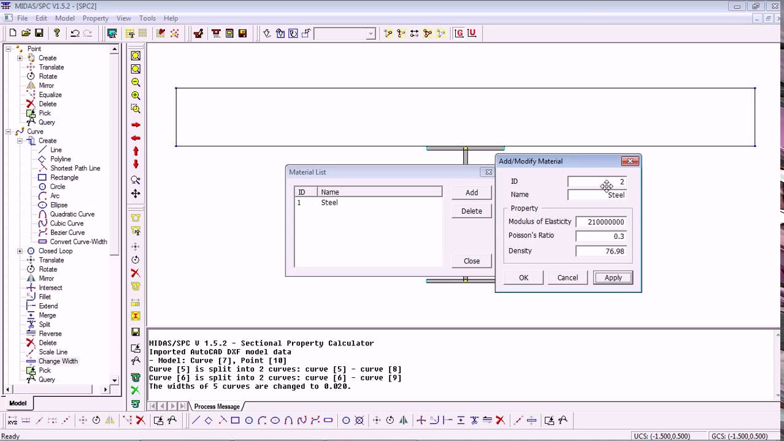Open the Model menu
This screenshot has width=784, height=441.
tap(65, 18)
